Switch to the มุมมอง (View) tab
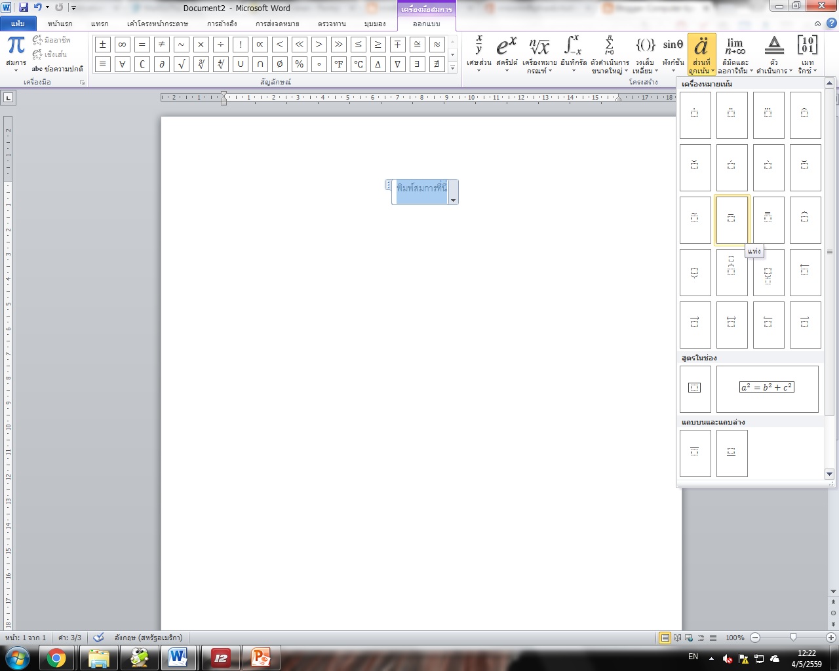This screenshot has width=839, height=671. [375, 24]
